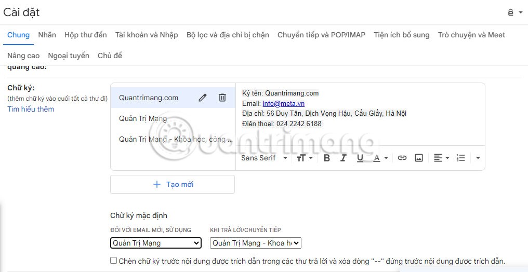Click the Tạo mới signature button
Viewport: 528px width, 272px height.
(173, 184)
